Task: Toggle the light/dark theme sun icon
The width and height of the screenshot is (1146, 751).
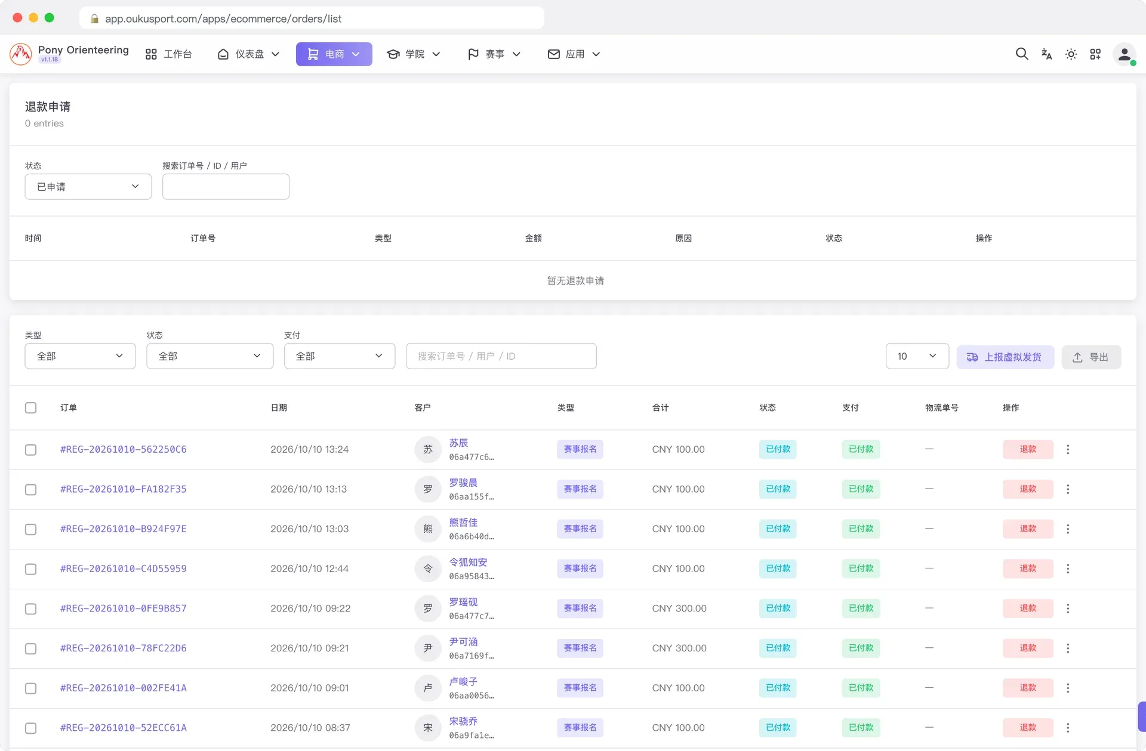Action: [1071, 54]
